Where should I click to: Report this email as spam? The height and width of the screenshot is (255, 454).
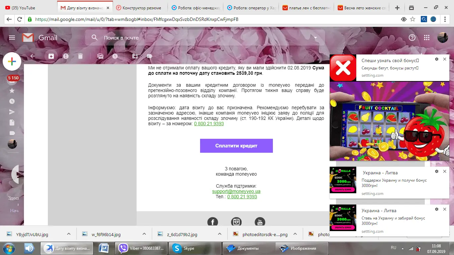point(65,56)
